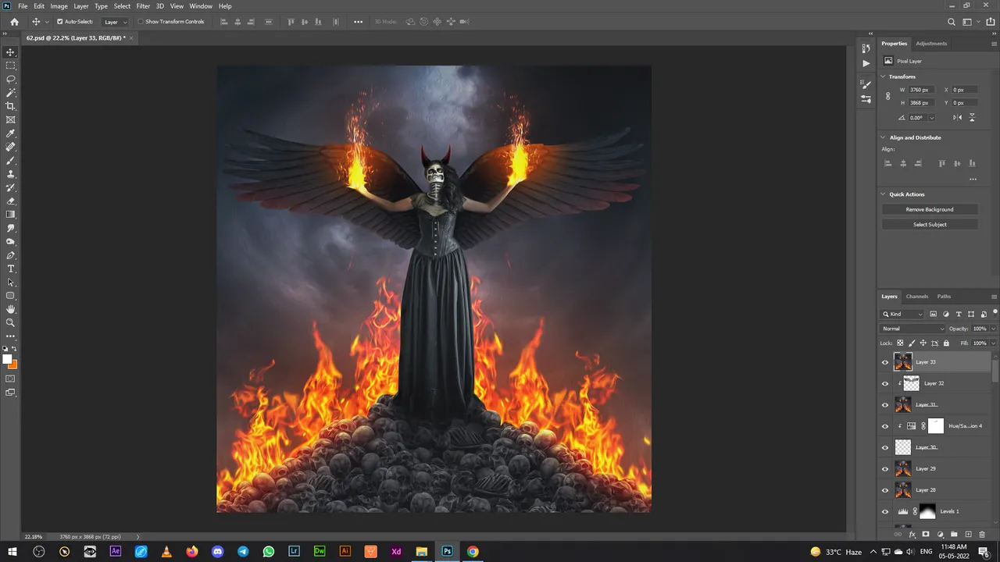Add layer mask icon in Layers panel
This screenshot has width=1000, height=562.
[926, 535]
